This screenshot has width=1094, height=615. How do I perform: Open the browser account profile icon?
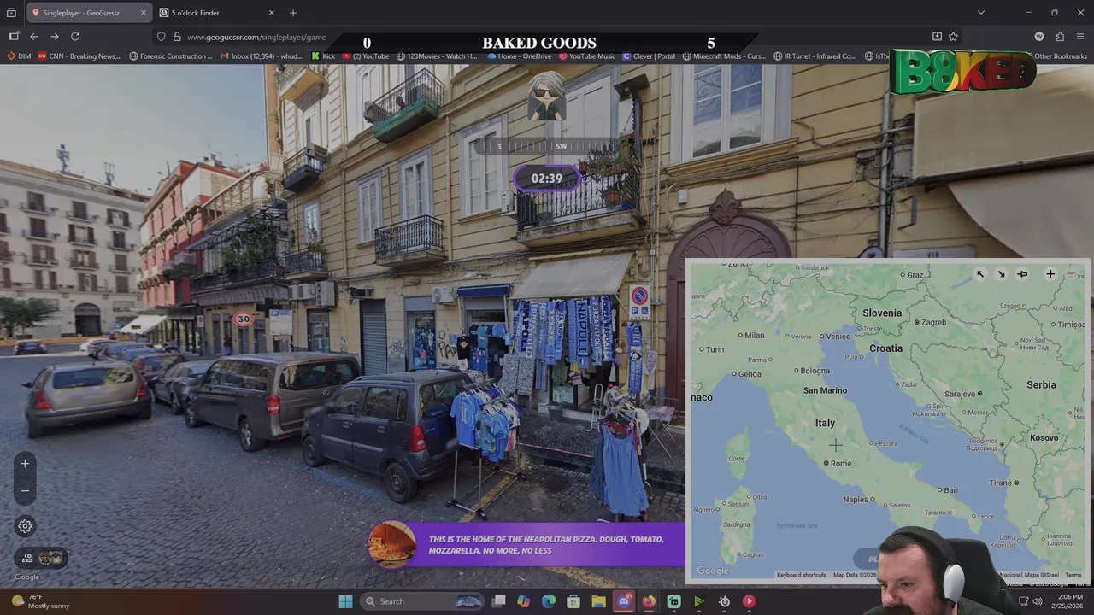click(x=1039, y=37)
